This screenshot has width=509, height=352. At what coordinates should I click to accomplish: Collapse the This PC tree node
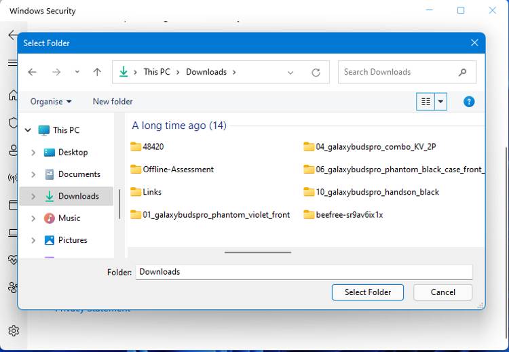pyautogui.click(x=28, y=130)
